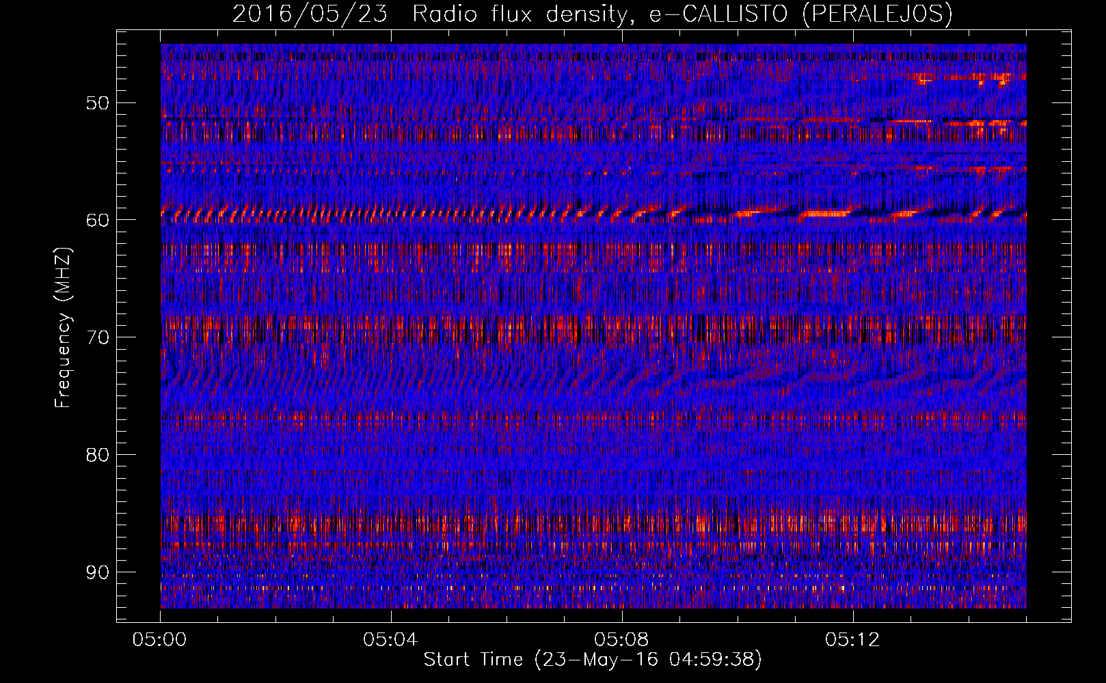
Task: Click the 05:04 time tick label
Action: (x=391, y=640)
